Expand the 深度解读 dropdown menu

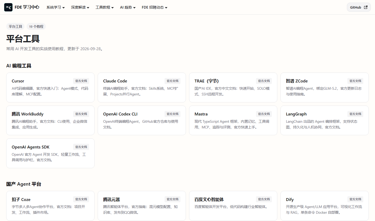(x=80, y=7)
